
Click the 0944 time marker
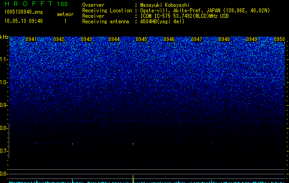114,39
